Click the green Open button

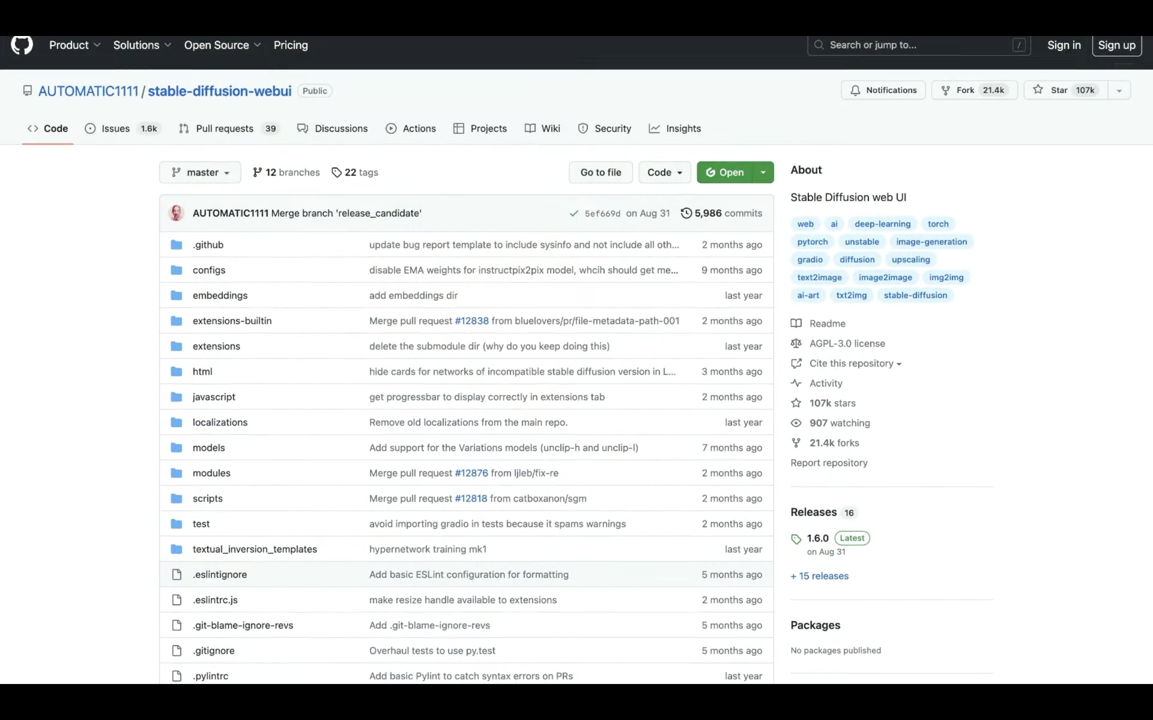(x=725, y=172)
